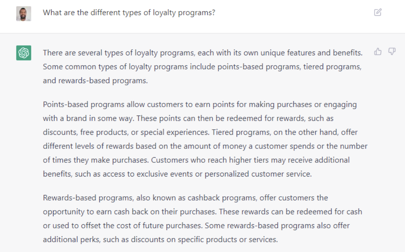Click the line beginning 'benefits, such as access'
The width and height of the screenshot is (405, 252).
[177, 174]
